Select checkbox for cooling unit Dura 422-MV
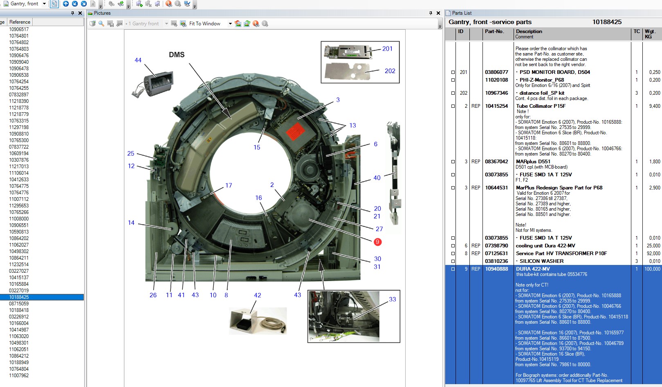Image resolution: width=662 pixels, height=387 pixels. pos(453,246)
